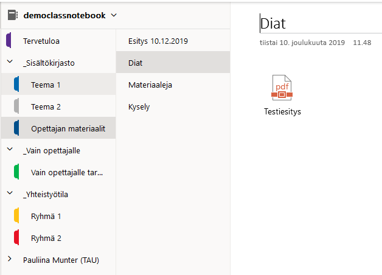Image resolution: width=382 pixels, height=275 pixels.
Task: Collapse the _Vain opettajalle section group
Action: (x=9, y=150)
